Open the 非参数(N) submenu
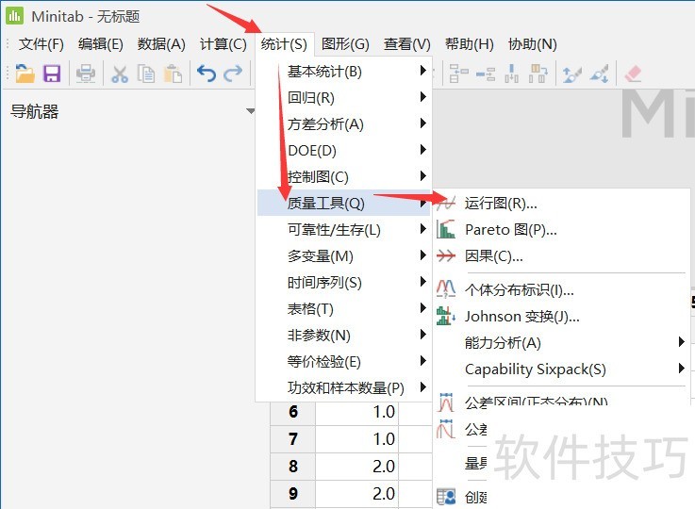The width and height of the screenshot is (695, 509). click(343, 335)
